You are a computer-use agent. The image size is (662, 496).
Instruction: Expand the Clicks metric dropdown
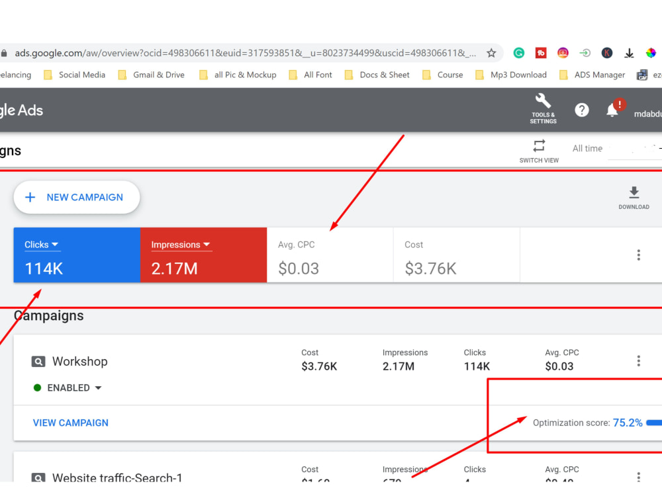tap(41, 245)
